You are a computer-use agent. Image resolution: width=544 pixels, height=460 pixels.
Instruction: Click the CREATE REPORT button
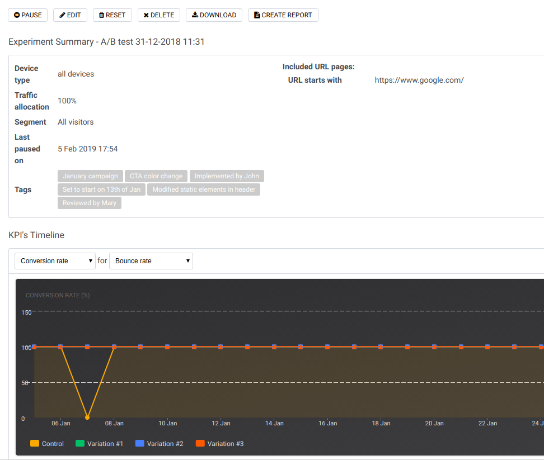[x=283, y=15]
